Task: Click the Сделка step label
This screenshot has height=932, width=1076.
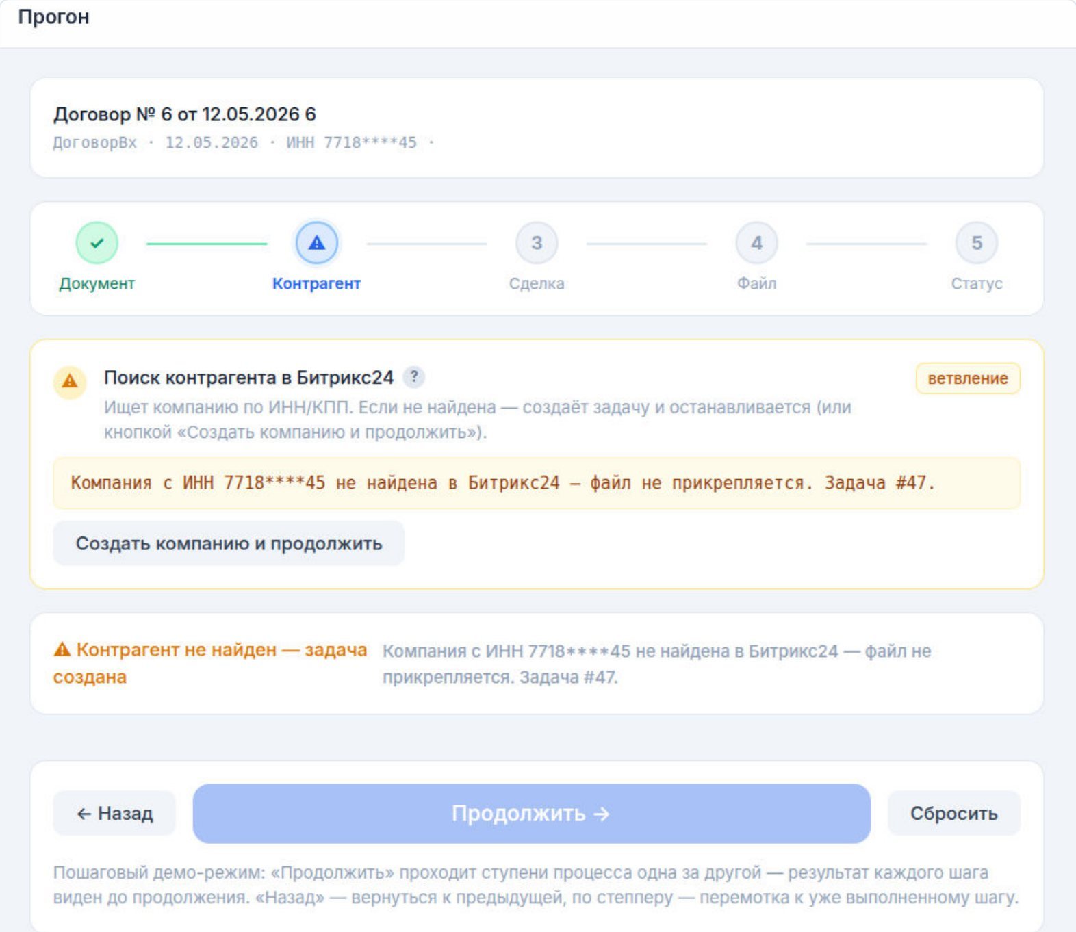Action: coord(537,283)
